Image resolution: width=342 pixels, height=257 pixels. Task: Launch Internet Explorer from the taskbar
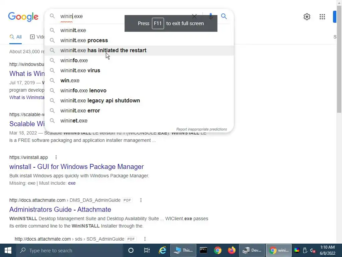[163, 250]
